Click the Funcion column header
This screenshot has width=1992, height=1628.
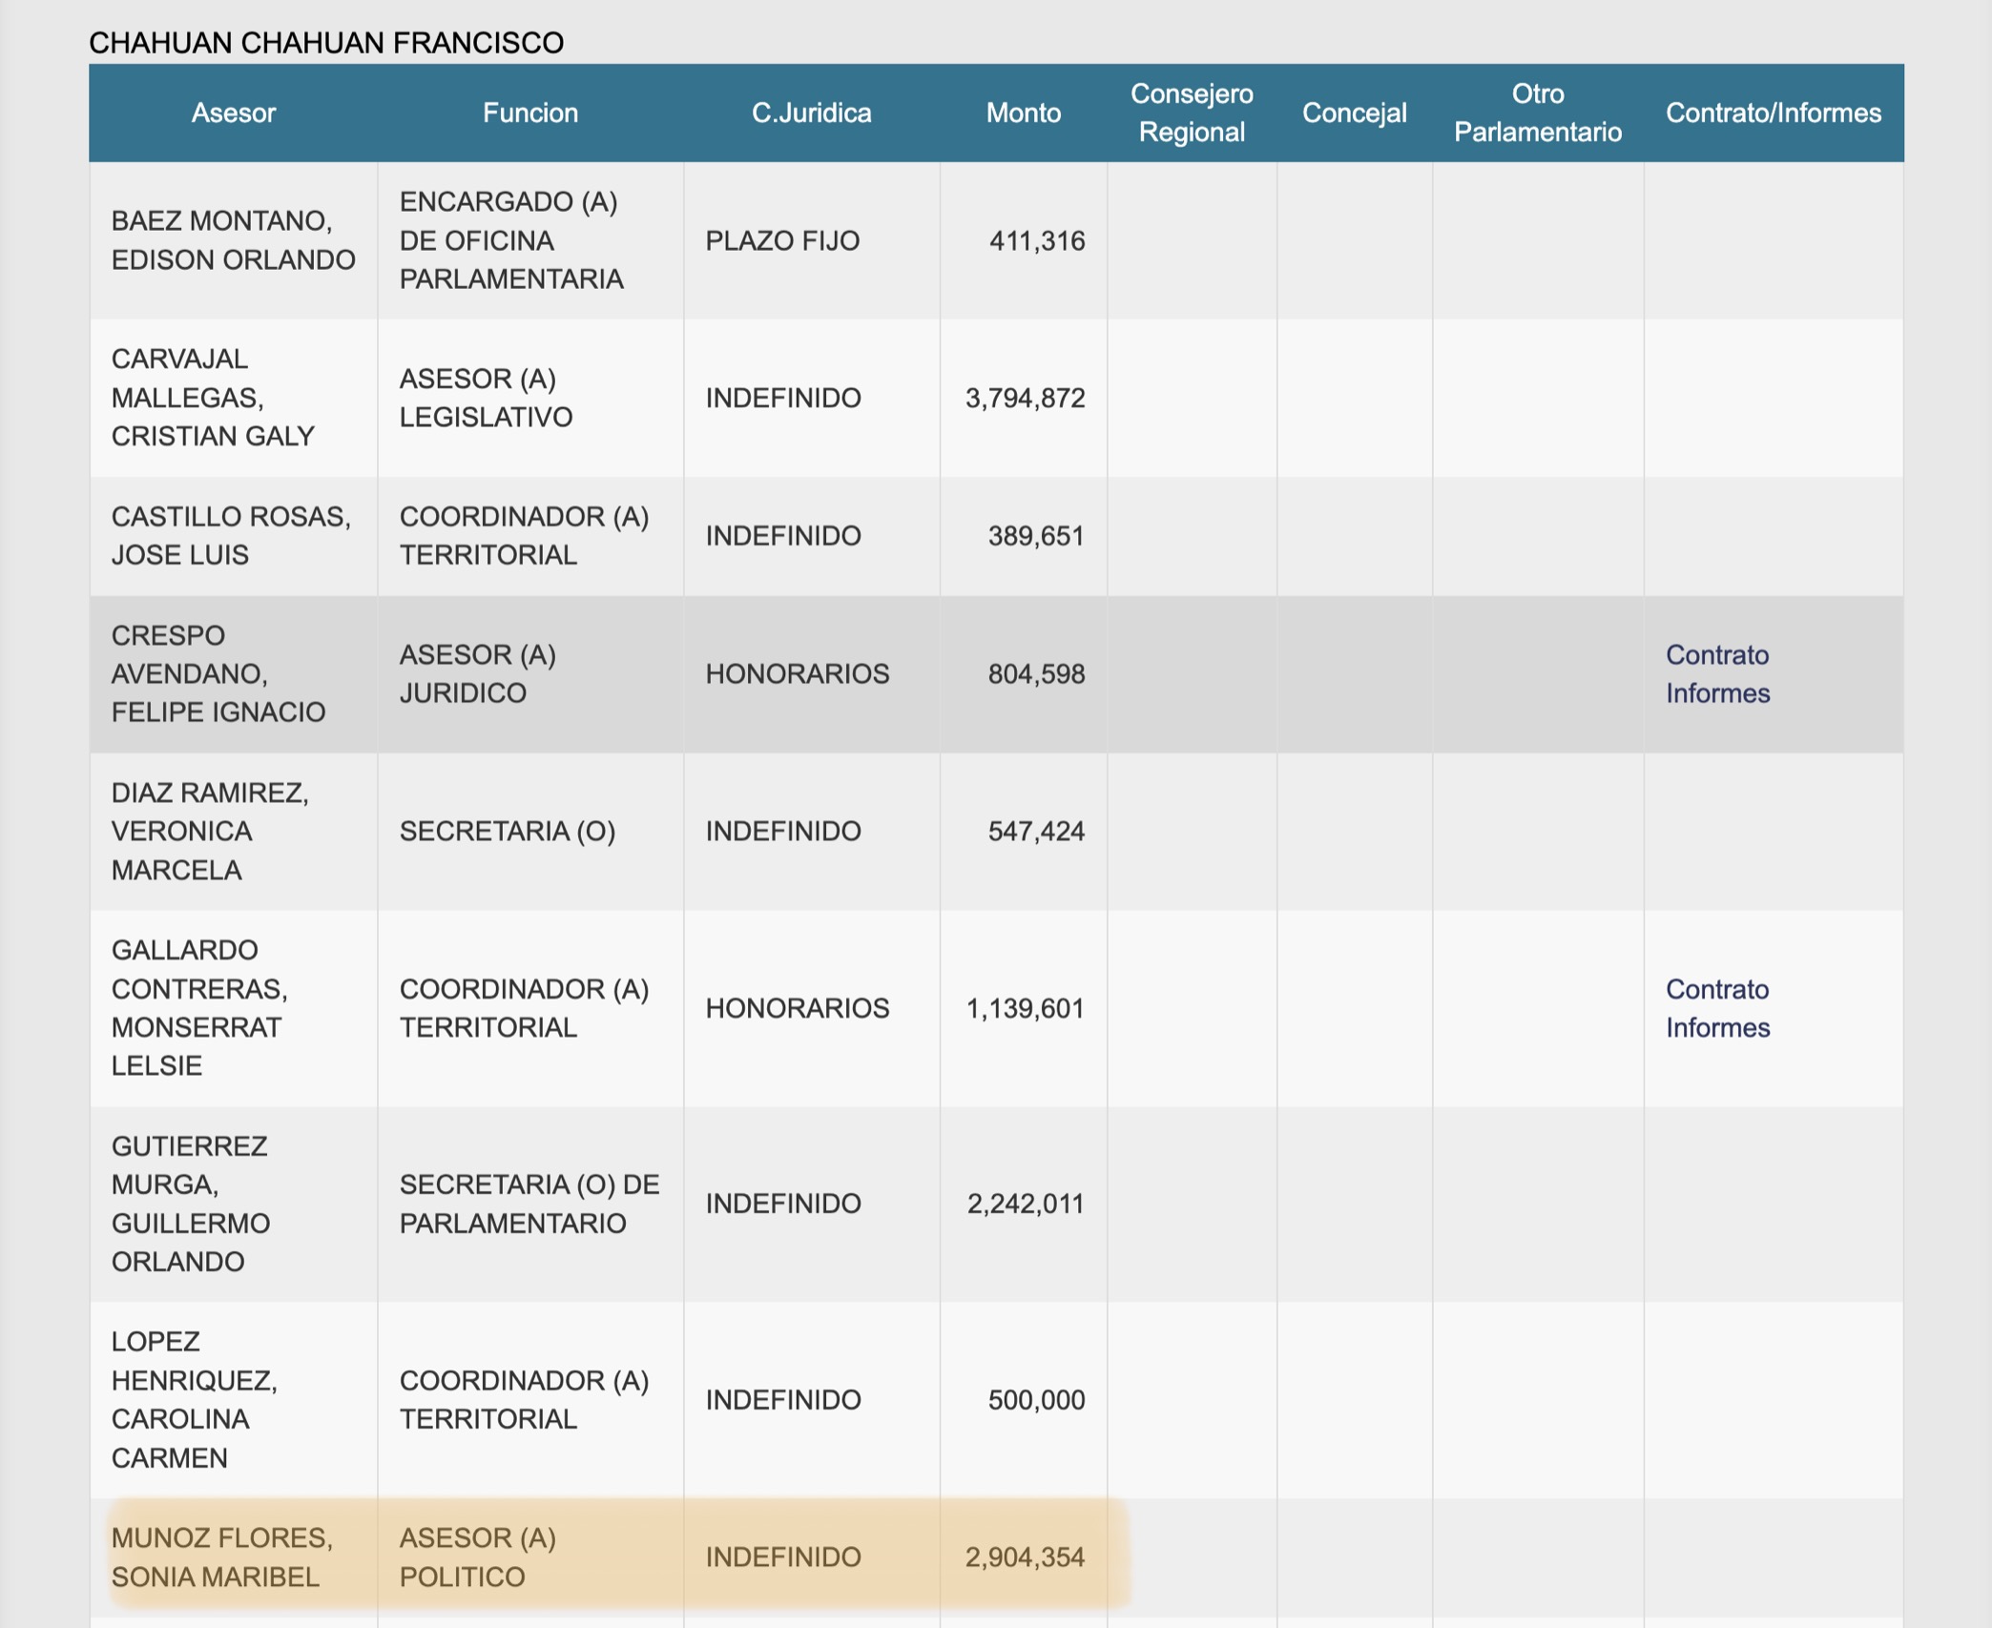pos(529,113)
